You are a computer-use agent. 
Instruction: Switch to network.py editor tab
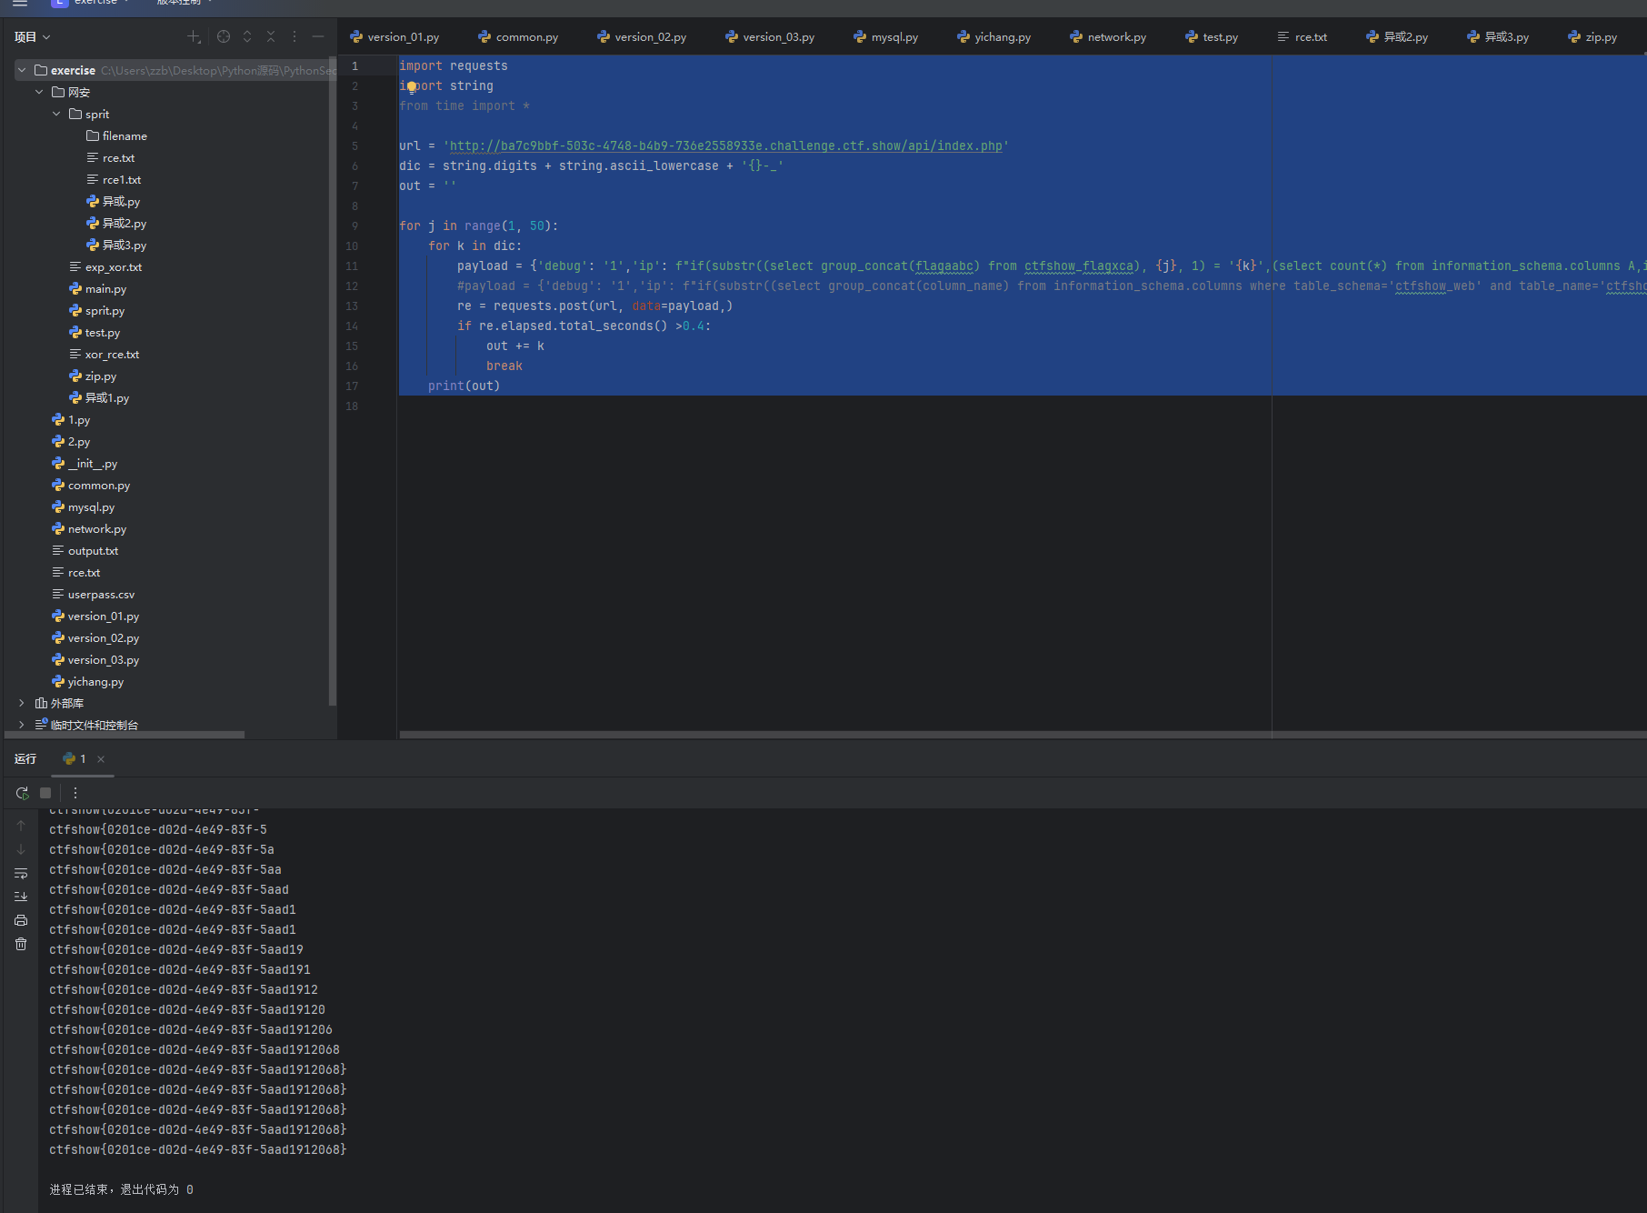tap(1108, 37)
